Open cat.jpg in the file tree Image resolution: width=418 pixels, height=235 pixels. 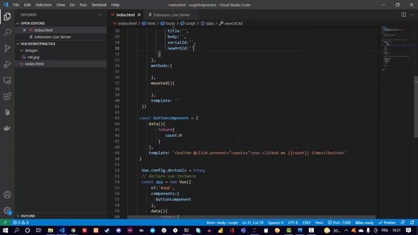pyautogui.click(x=33, y=57)
